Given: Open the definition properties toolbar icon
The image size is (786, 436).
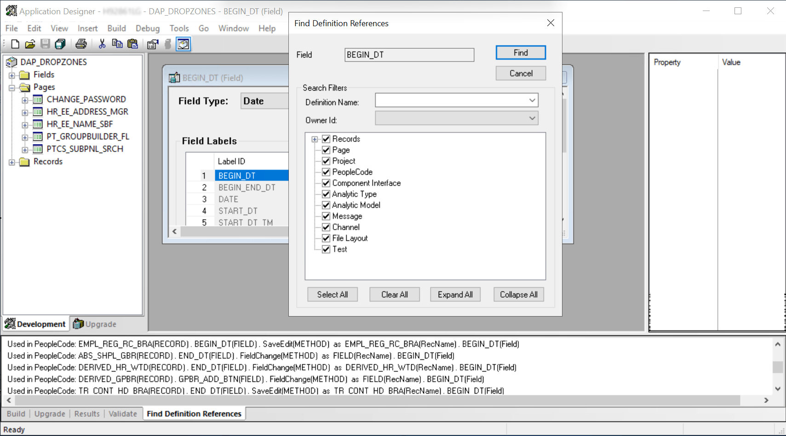Looking at the screenshot, I should click(153, 44).
